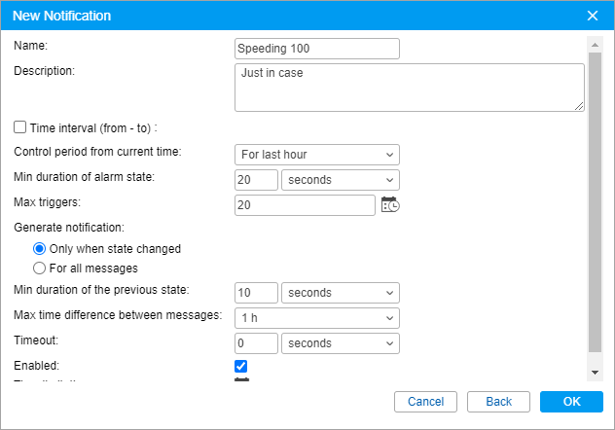Select Only when state changed option
The height and width of the screenshot is (430, 615).
(x=40, y=248)
